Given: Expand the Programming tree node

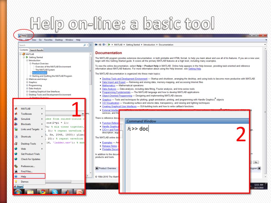Looking at the screenshot, I should (27, 85).
